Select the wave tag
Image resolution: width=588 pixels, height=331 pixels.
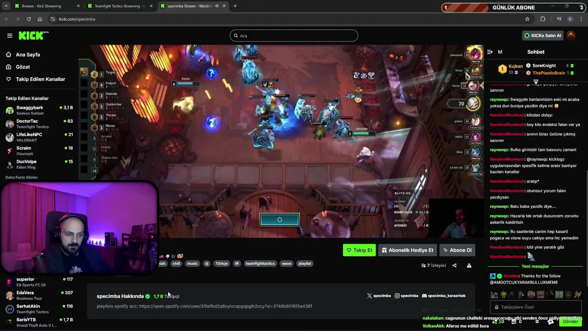pos(287,263)
